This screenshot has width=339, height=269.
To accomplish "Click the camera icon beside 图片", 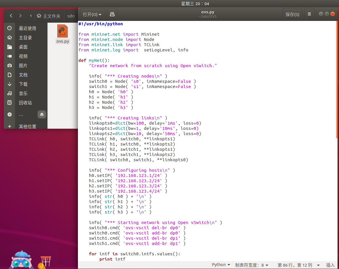I will (x=10, y=65).
